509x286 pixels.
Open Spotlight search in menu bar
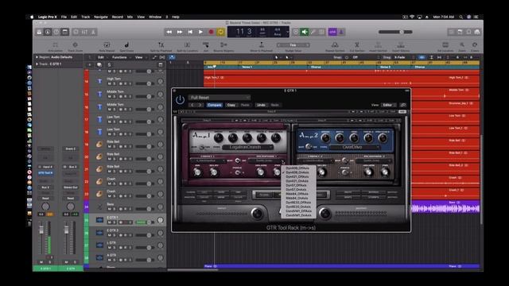point(461,17)
